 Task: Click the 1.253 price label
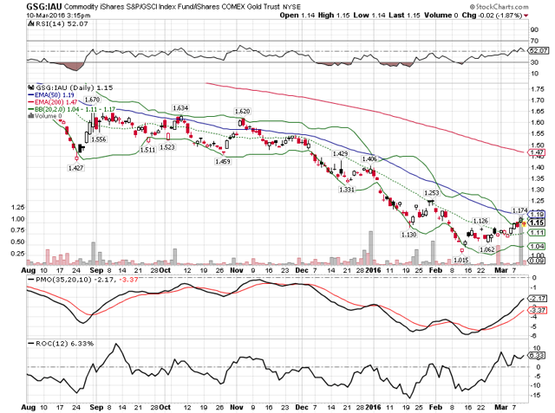point(432,193)
